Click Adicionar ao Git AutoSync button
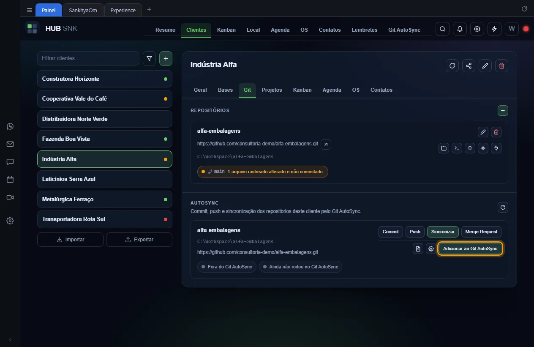This screenshot has height=347, width=534. coord(470,249)
